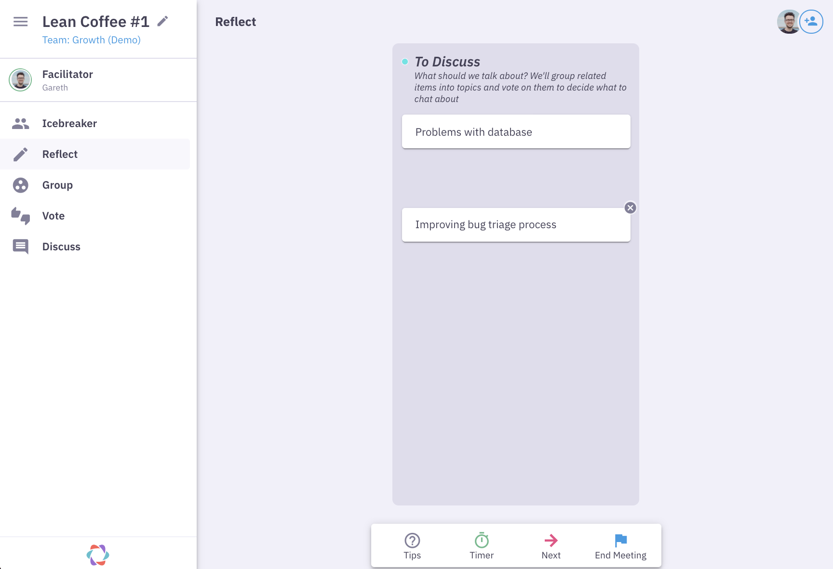Click the Vote thumbs icon

pos(20,216)
